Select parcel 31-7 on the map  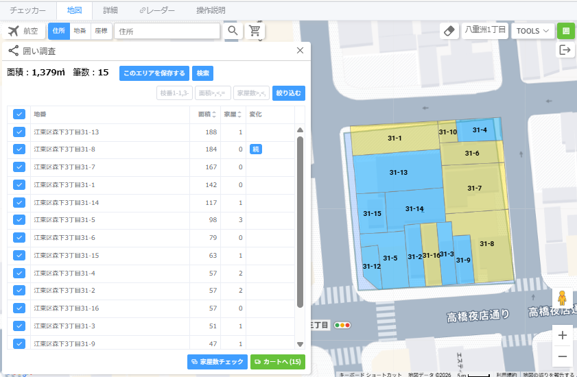[474, 188]
